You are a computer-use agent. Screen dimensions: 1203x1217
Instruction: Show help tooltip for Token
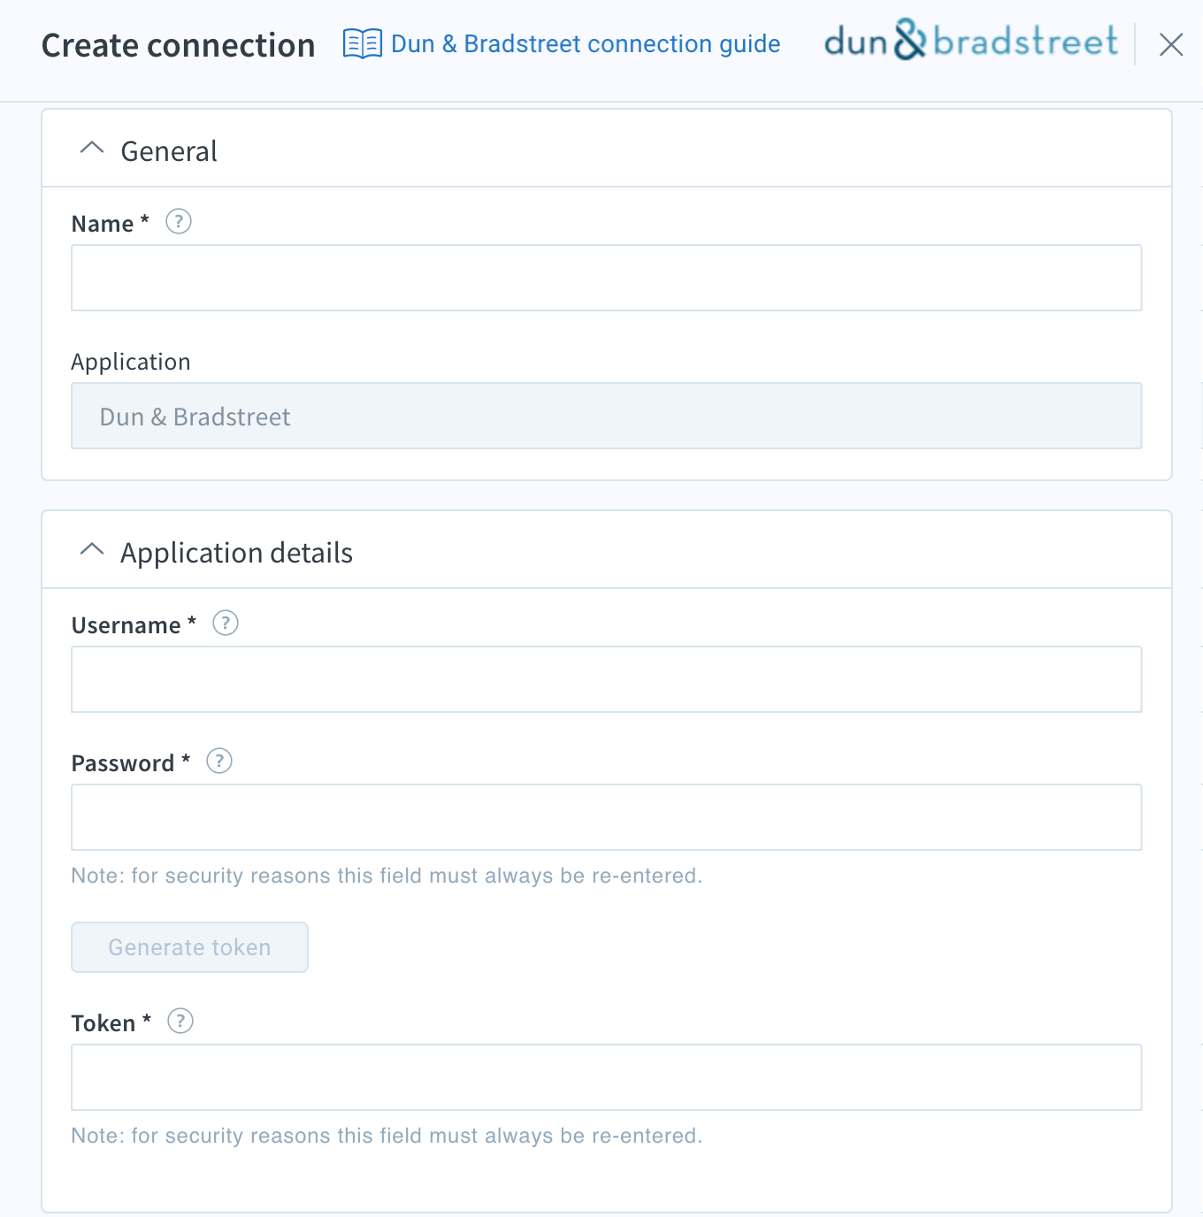[x=180, y=1021]
